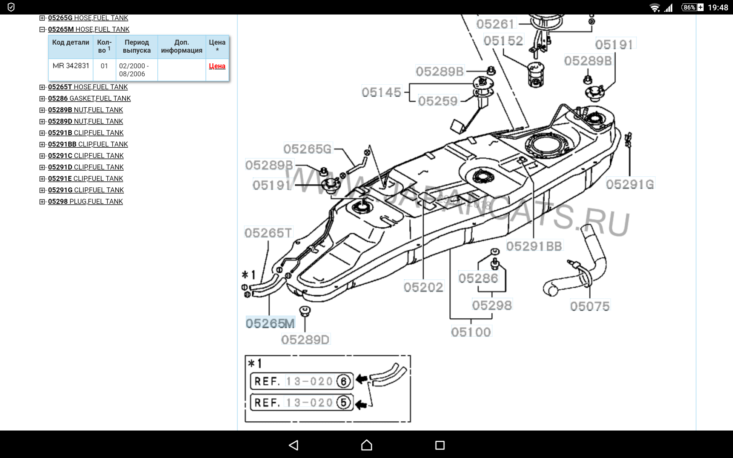Screen dimensions: 733x458
Task: Expand the 05265T HOSE,FUEL TANK node
Action: coord(42,87)
